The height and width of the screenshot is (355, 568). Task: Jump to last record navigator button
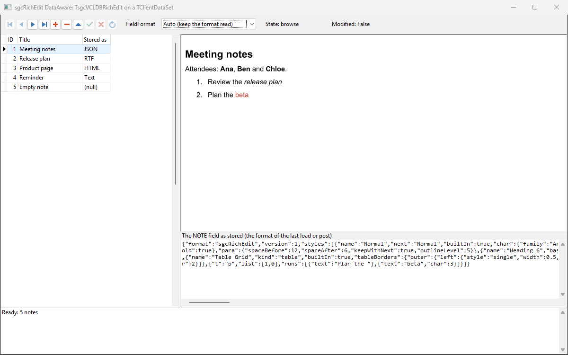coord(44,24)
